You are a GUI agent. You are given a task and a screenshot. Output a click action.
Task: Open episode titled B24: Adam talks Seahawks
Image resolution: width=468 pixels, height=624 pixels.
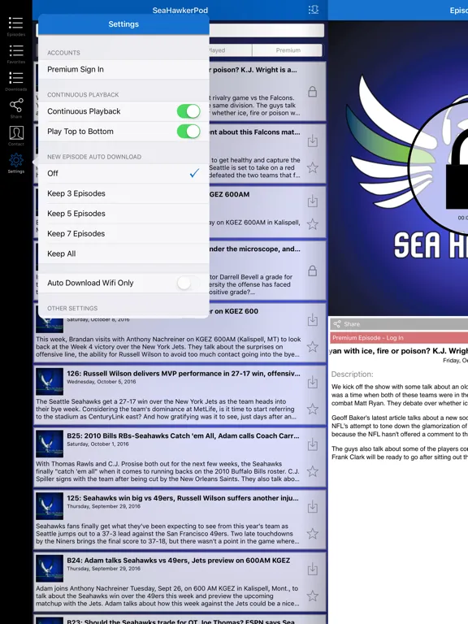(x=178, y=561)
